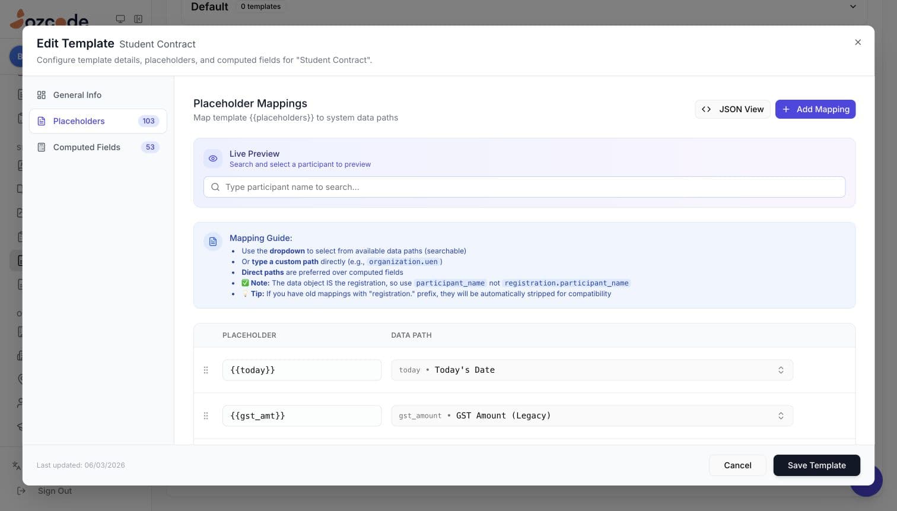
Task: Click the language translate icon in sidebar
Action: pos(17,466)
